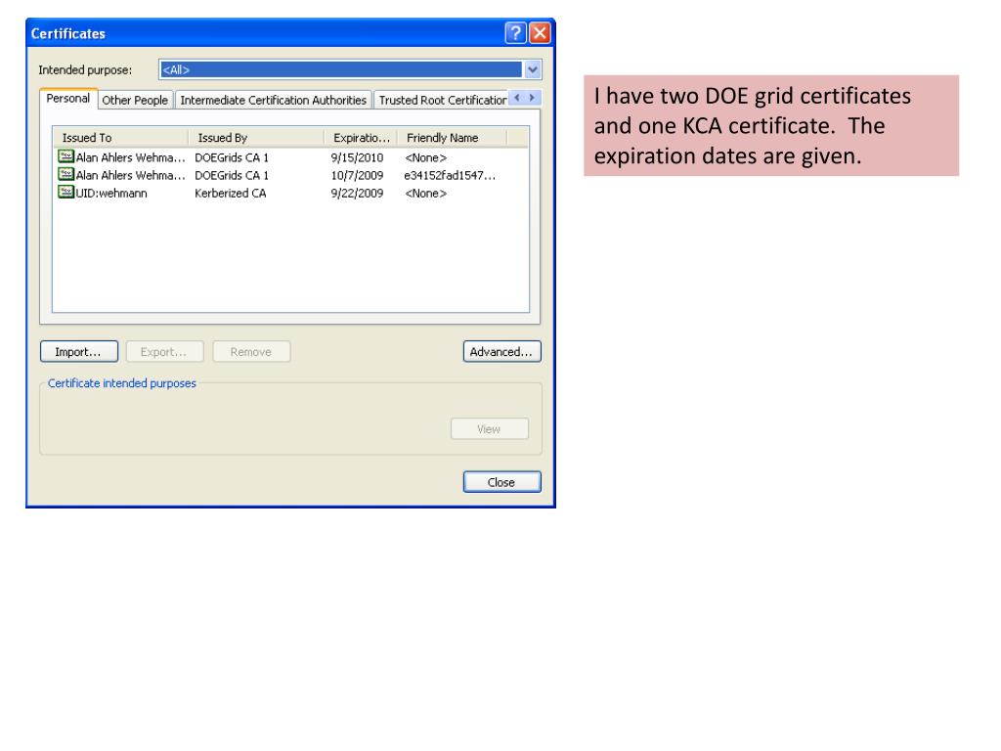Click DOEGrids CA 1 in the 9/15/2010 row
Screen dimensions: 1001x751
232,157
